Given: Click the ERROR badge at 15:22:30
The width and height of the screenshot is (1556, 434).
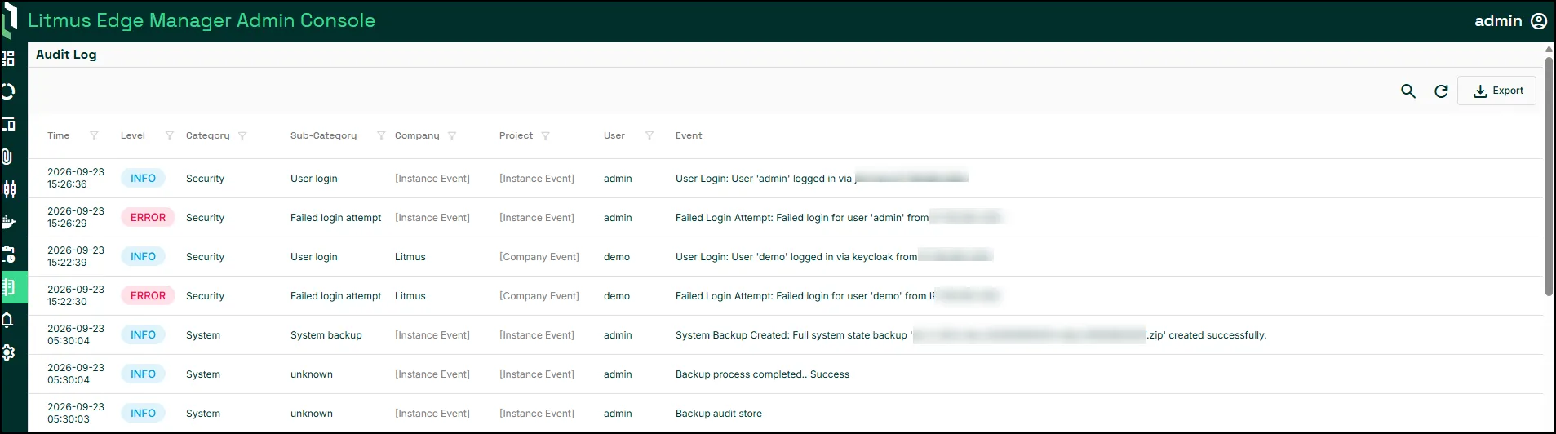Looking at the screenshot, I should click(148, 295).
